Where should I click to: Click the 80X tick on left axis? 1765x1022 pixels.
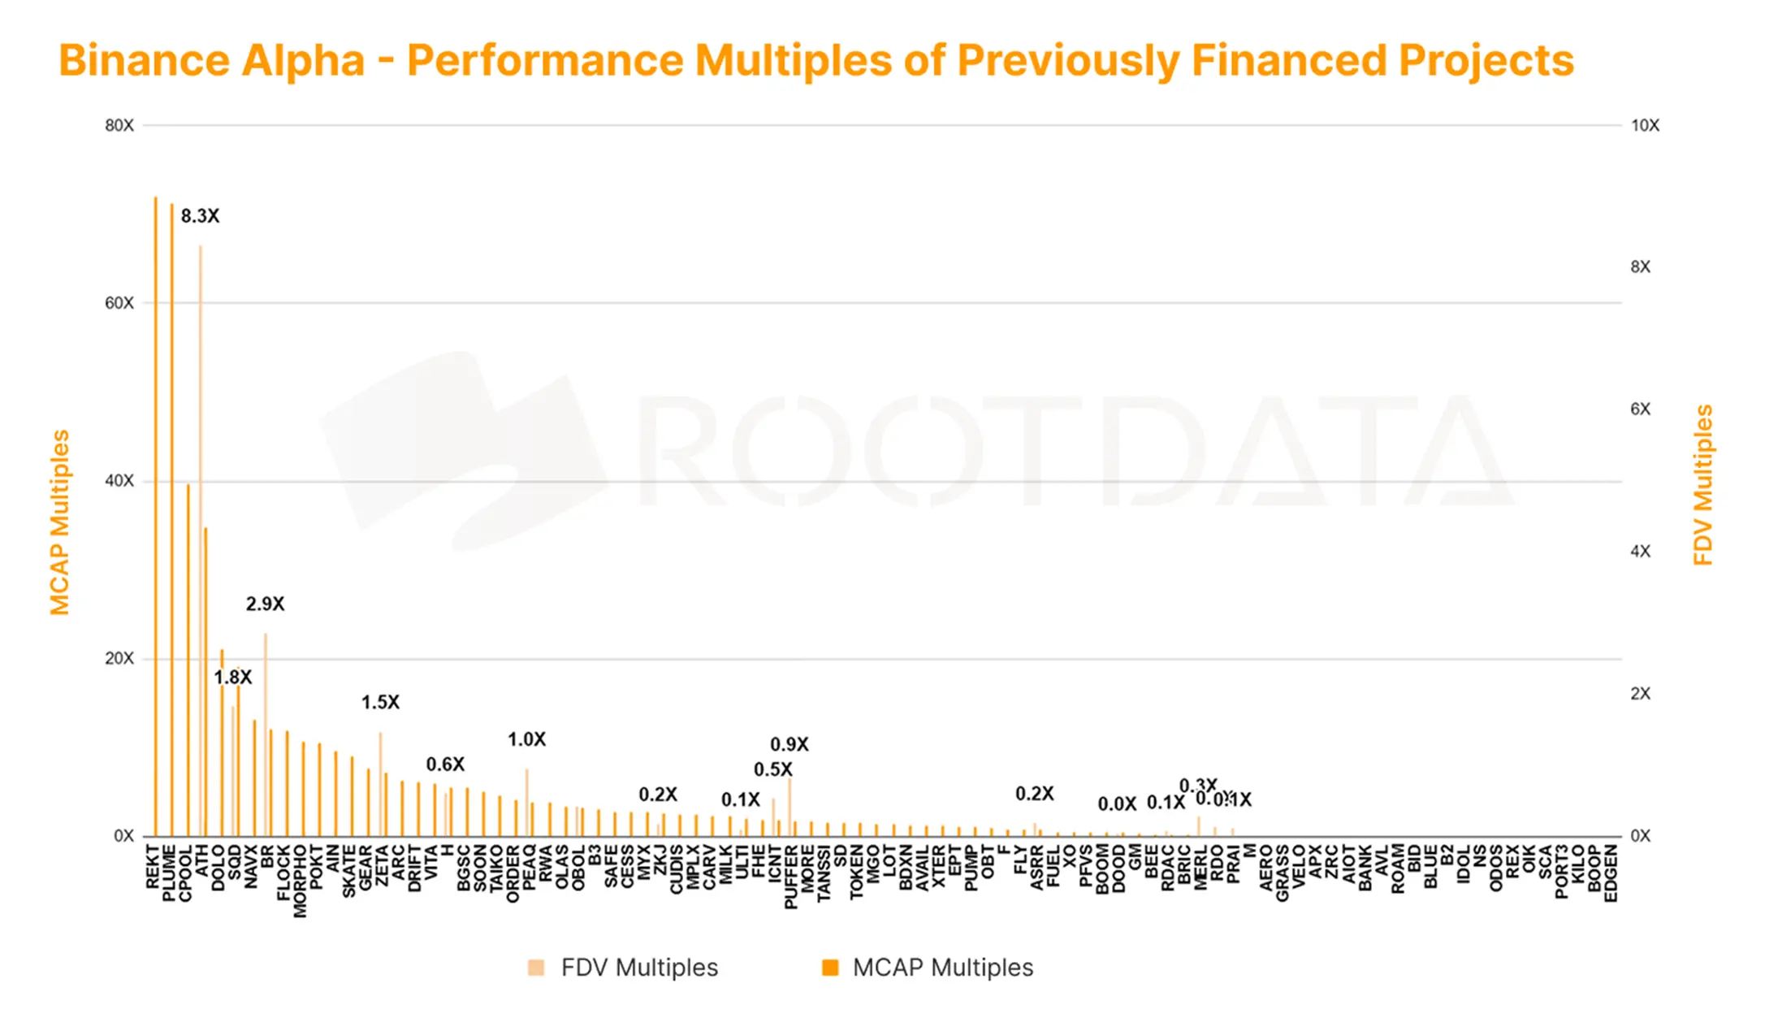coord(119,126)
